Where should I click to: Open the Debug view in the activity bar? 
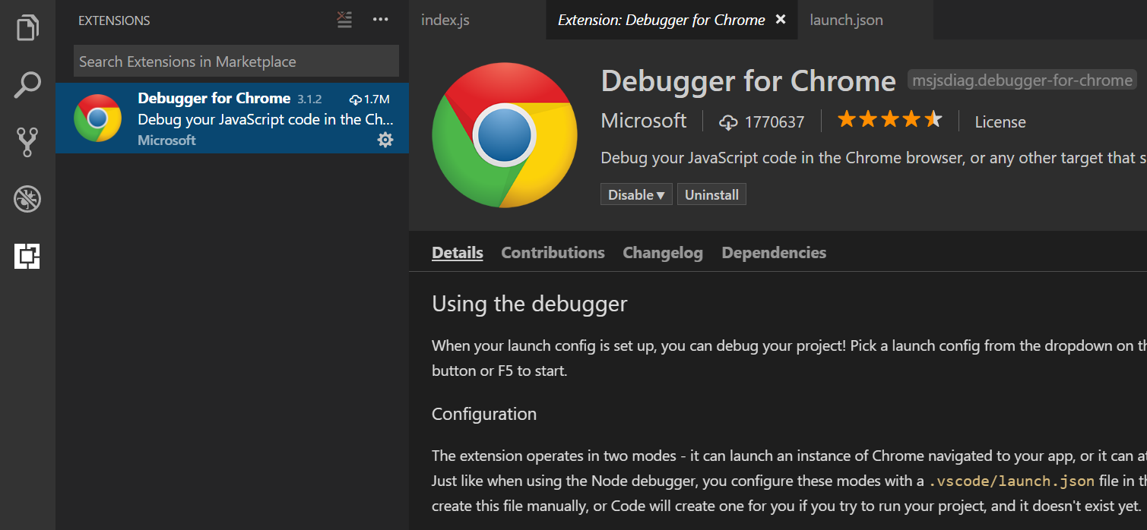pyautogui.click(x=27, y=199)
